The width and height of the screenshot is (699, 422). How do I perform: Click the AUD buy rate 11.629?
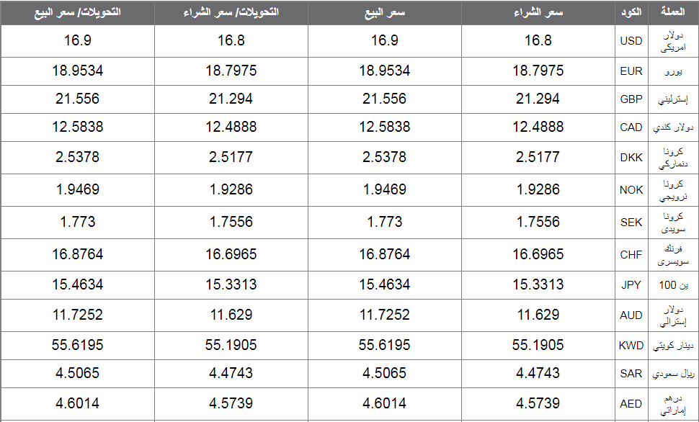click(x=538, y=315)
